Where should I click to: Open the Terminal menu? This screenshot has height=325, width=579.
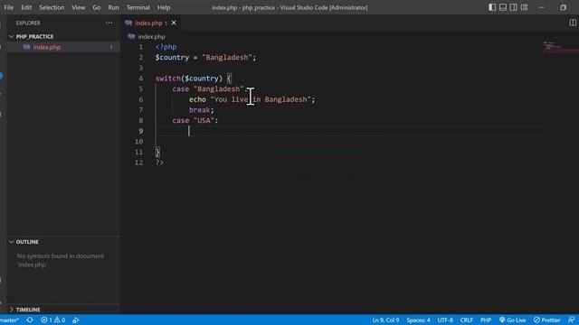pyautogui.click(x=138, y=7)
